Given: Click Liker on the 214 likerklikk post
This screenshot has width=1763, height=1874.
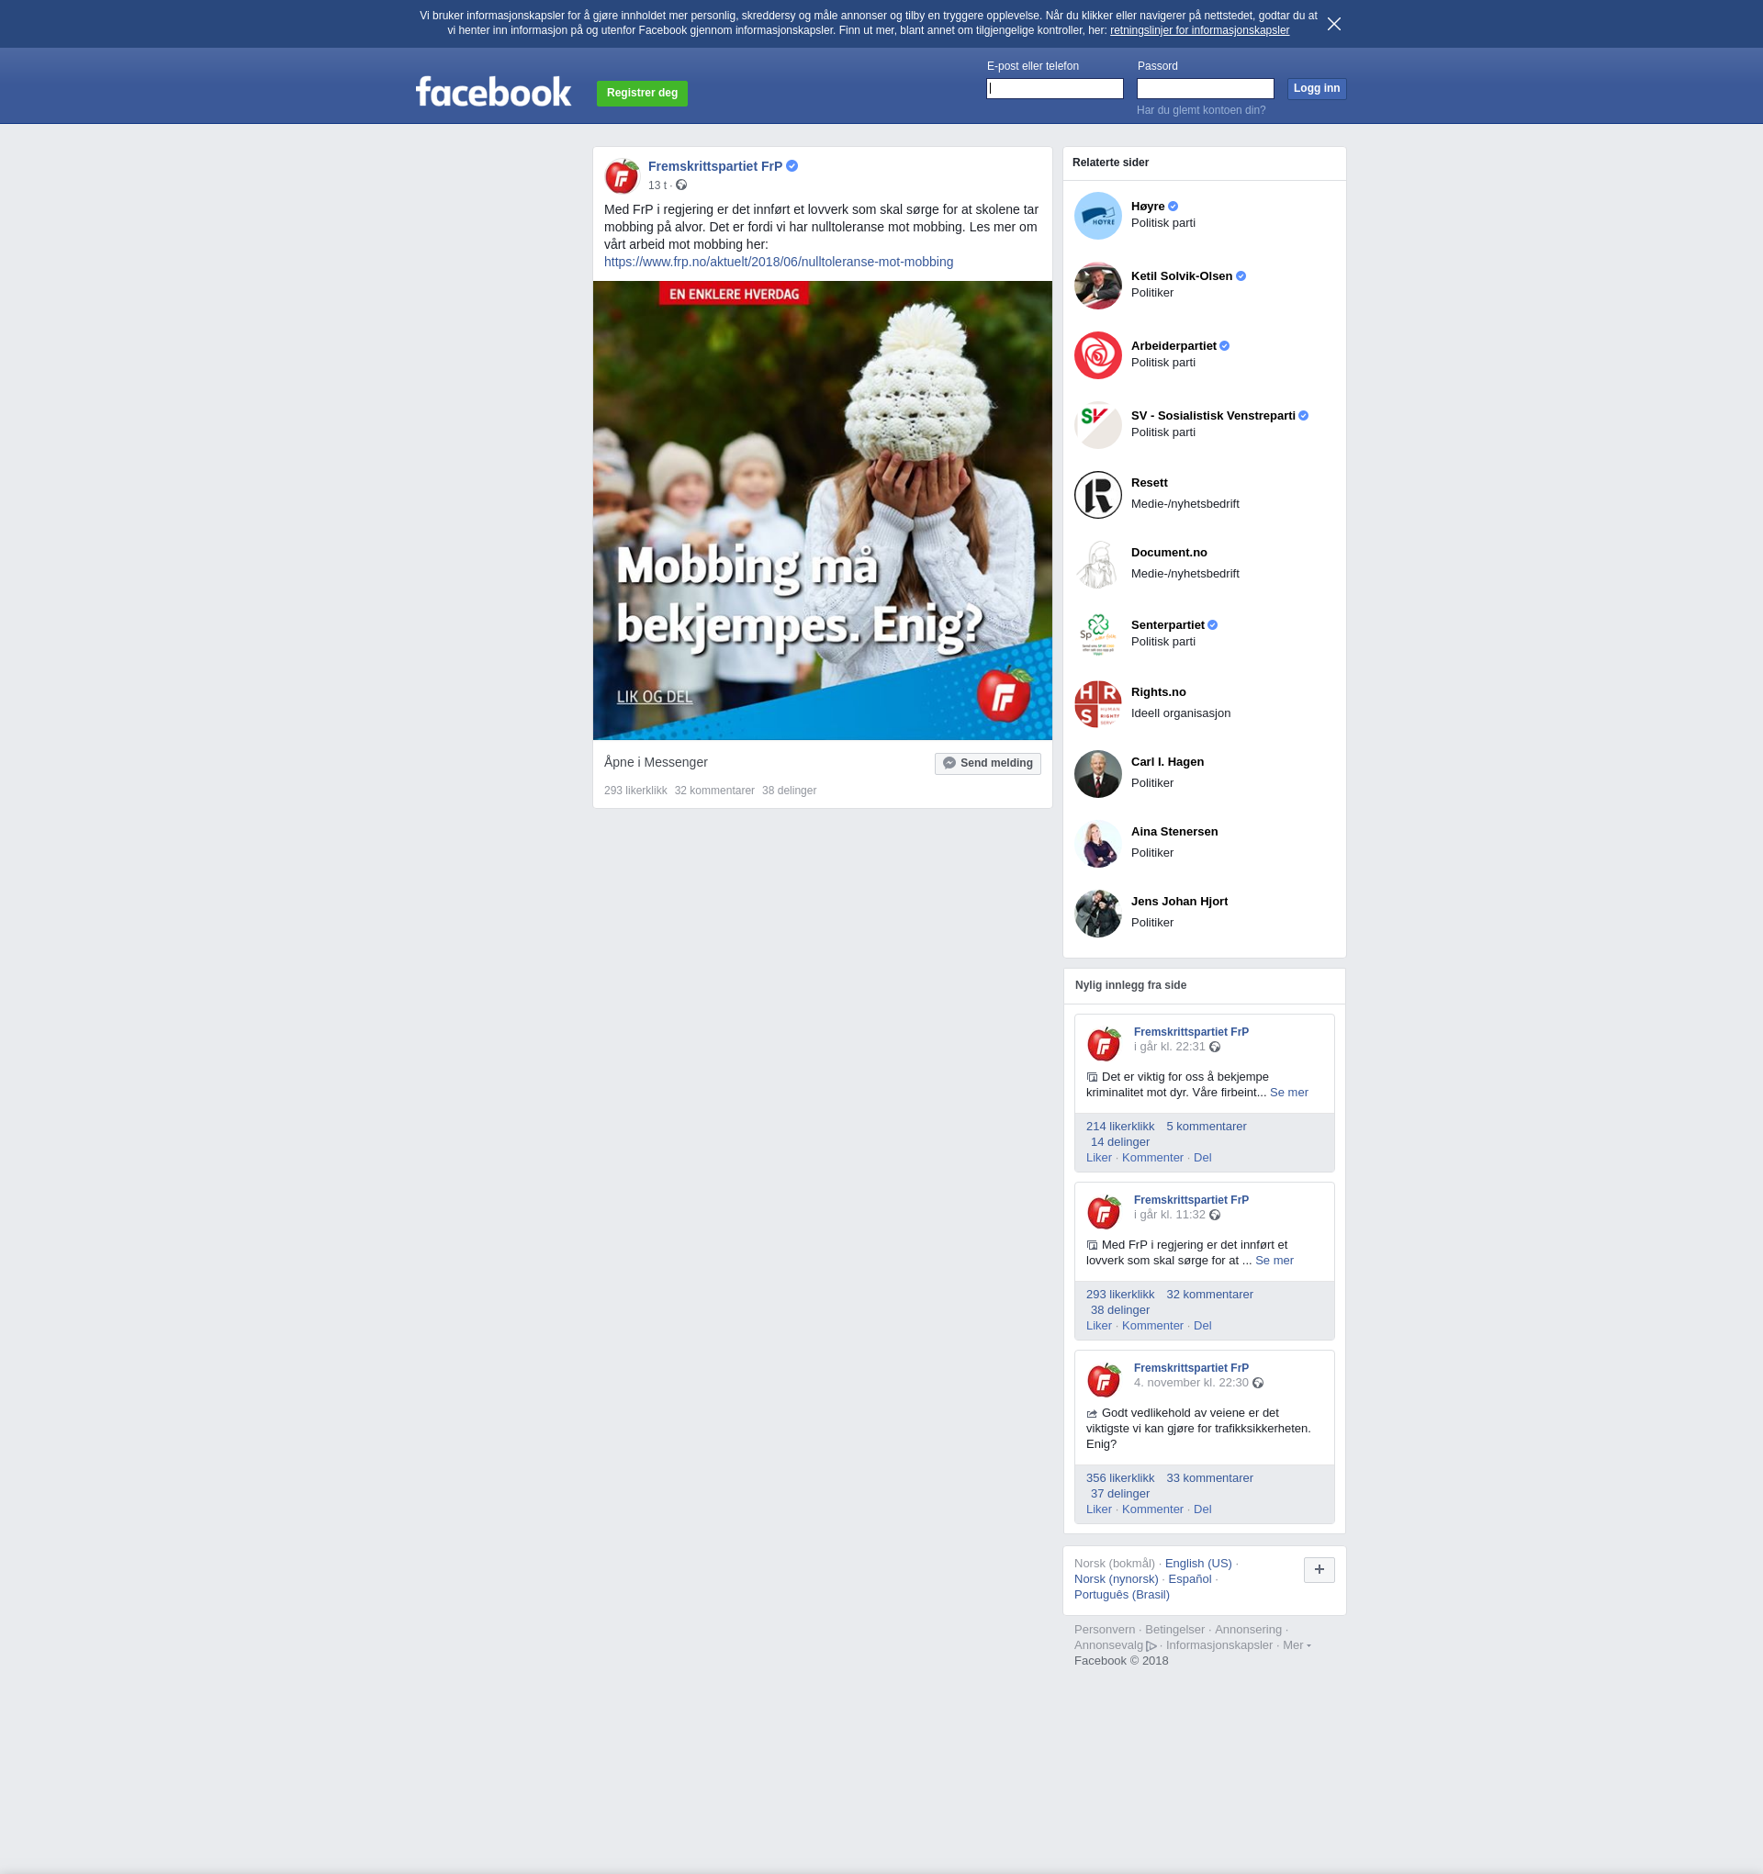Looking at the screenshot, I should pos(1098,1158).
